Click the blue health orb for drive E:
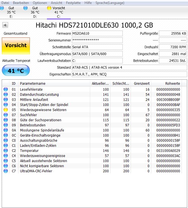Image resolution: width=188 pixels, height=208 pixels. coord(2,8)
